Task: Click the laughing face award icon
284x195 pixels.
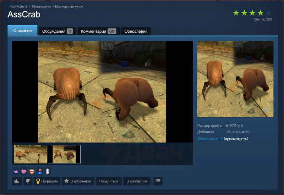Action: [x=32, y=171]
